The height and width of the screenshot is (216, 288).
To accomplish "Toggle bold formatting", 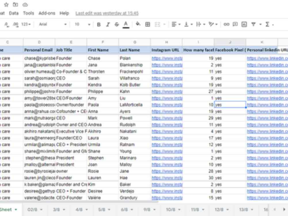I will pos(99,24).
